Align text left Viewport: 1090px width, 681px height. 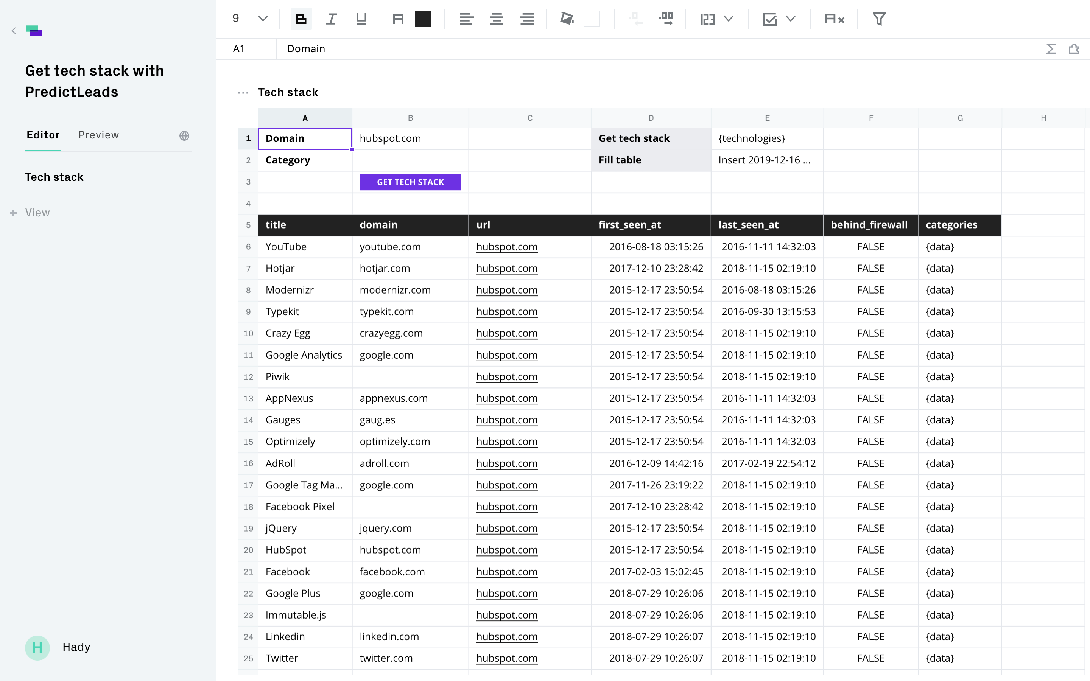pos(466,19)
